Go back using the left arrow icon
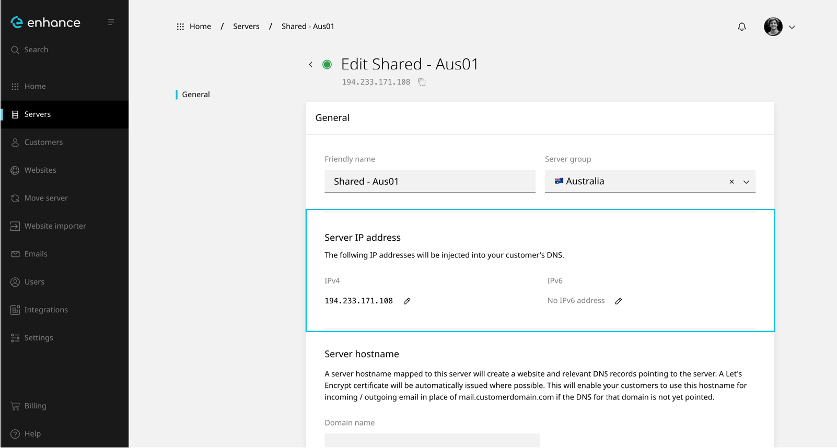 [x=311, y=65]
